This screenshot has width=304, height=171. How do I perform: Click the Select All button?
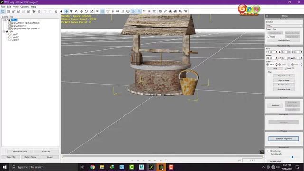(x=11, y=157)
